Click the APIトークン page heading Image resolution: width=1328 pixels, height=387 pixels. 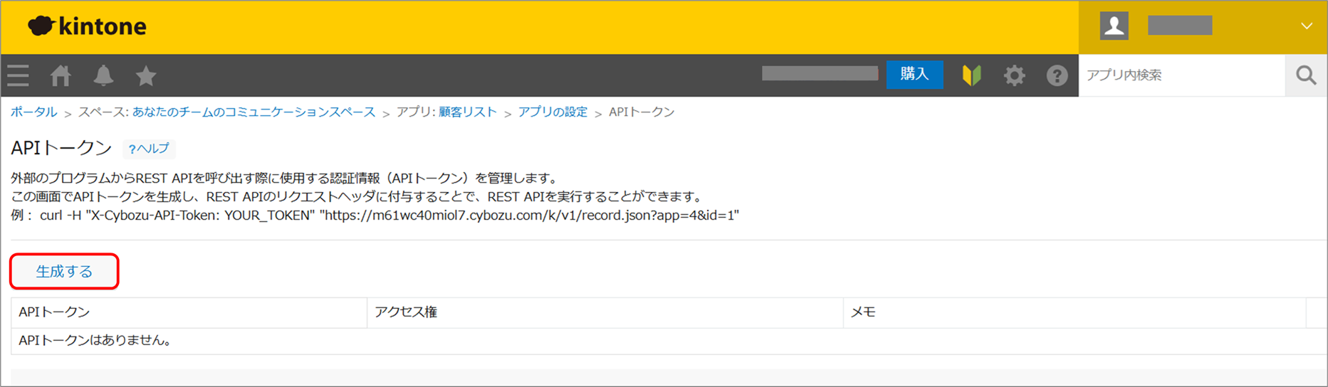61,148
